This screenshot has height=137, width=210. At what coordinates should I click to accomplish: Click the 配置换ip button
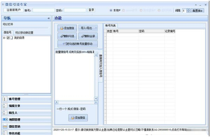pyautogui.click(x=198, y=11)
